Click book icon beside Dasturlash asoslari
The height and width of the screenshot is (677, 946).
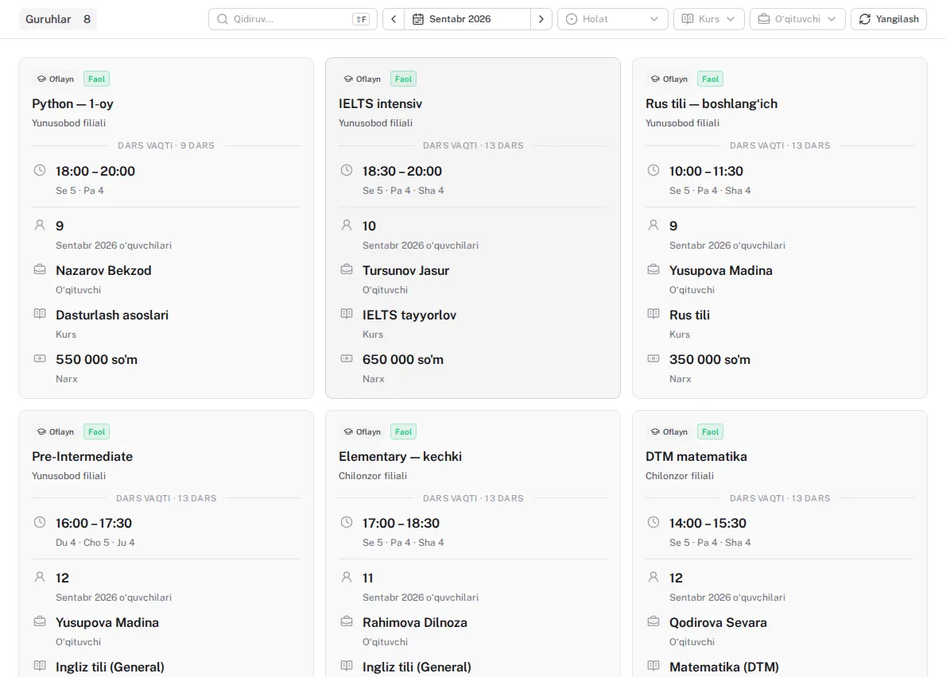click(x=40, y=314)
